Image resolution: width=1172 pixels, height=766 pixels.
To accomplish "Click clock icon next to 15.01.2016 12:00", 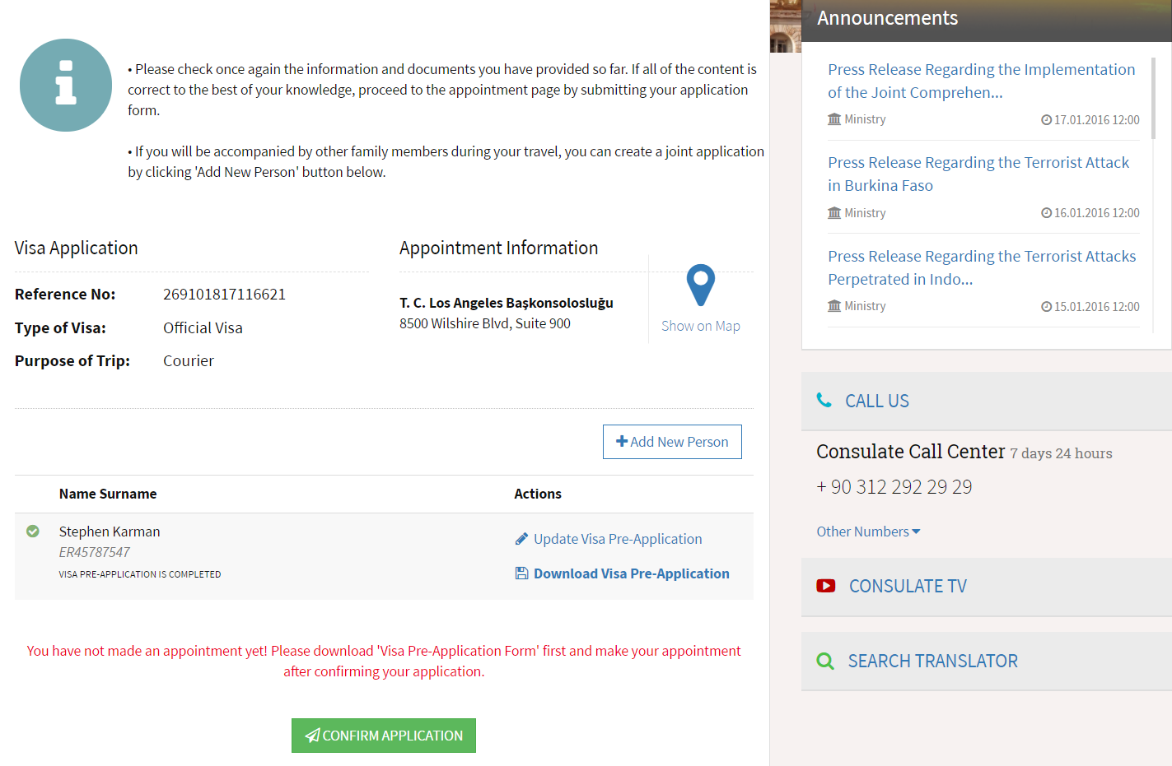I will click(x=1046, y=307).
